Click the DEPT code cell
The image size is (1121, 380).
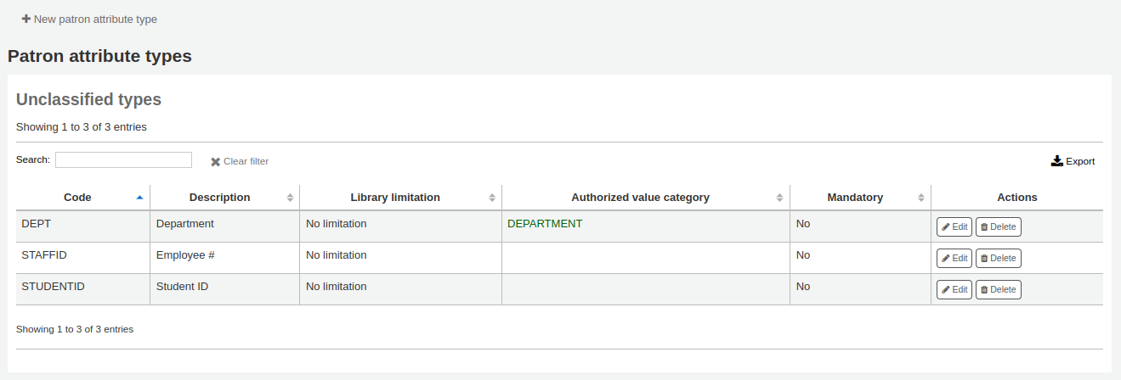point(37,224)
